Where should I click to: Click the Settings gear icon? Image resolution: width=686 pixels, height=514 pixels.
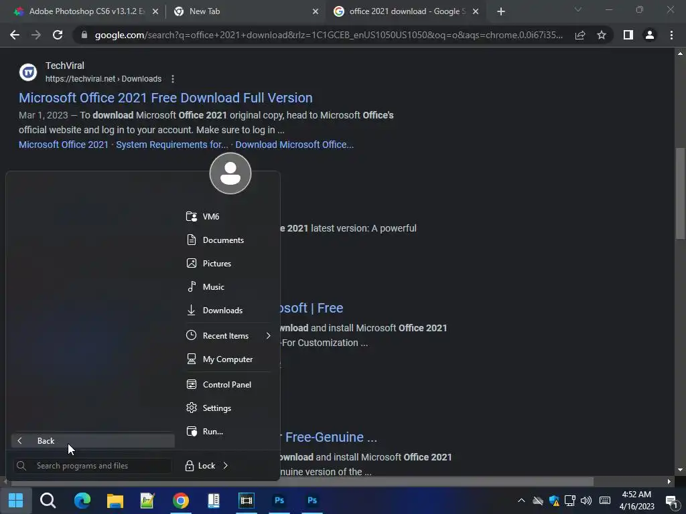(191, 408)
